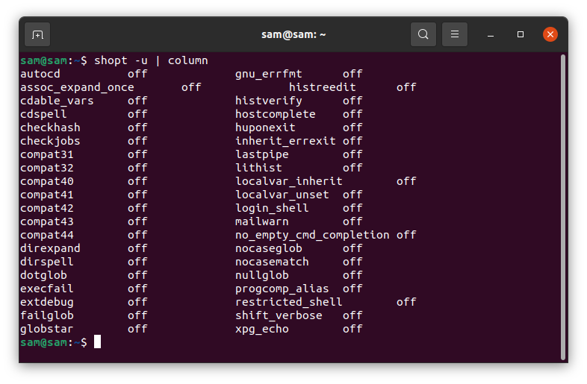
Task: Click the no_empty_cmd_completion text
Action: (x=312, y=235)
